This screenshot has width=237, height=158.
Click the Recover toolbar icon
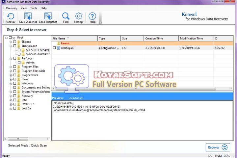click(10, 16)
